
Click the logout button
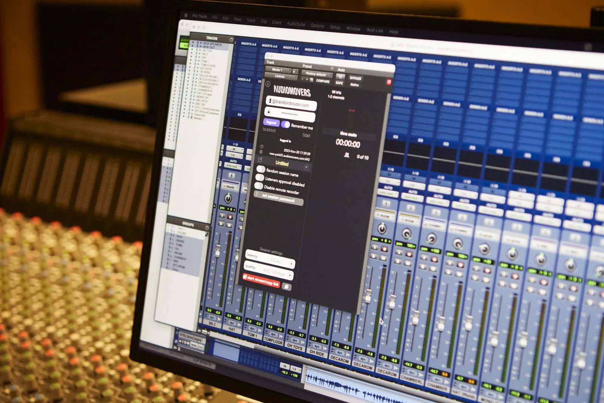(271, 122)
